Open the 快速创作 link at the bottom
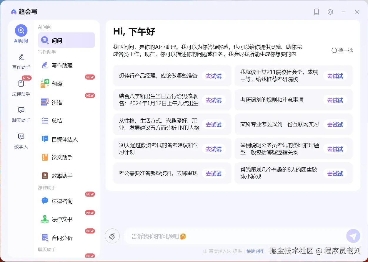This screenshot has width=368, height=262. pyautogui.click(x=255, y=251)
